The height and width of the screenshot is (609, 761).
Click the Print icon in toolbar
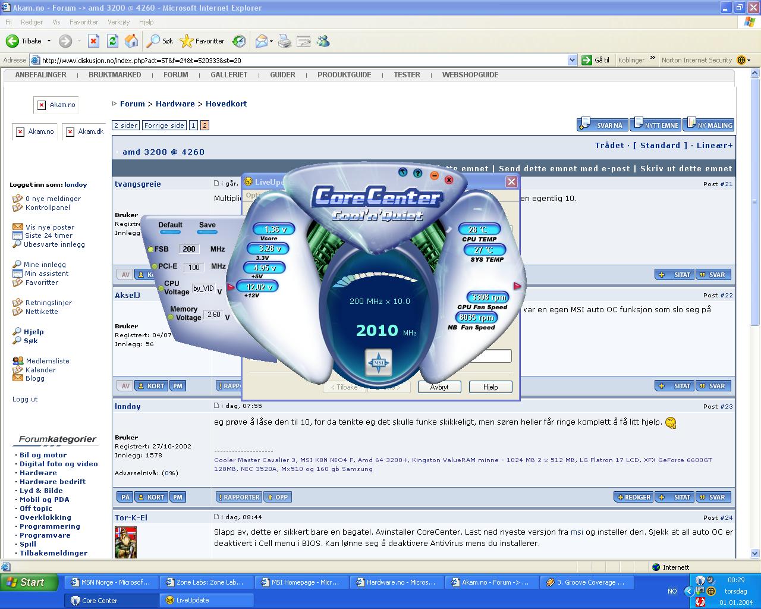coord(285,41)
